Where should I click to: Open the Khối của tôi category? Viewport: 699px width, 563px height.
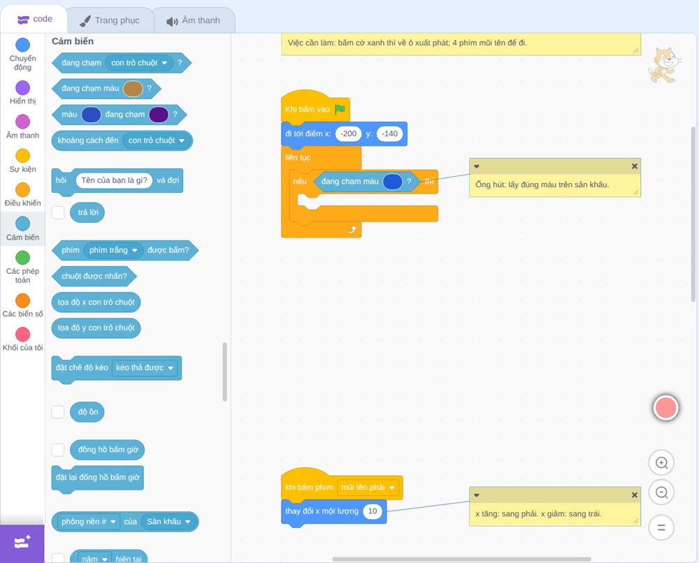click(22, 339)
